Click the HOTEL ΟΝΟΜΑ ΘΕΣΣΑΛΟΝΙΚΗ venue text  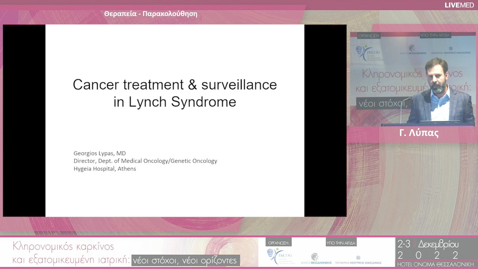tap(436, 264)
